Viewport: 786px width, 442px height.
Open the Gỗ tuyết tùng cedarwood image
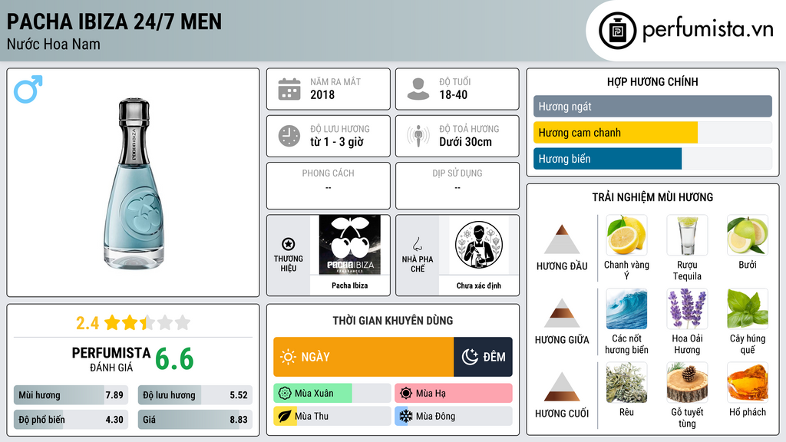[687, 382]
